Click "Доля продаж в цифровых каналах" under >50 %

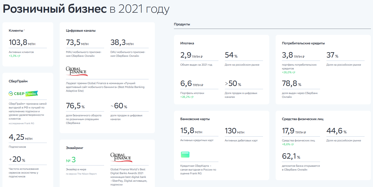tap(241, 95)
